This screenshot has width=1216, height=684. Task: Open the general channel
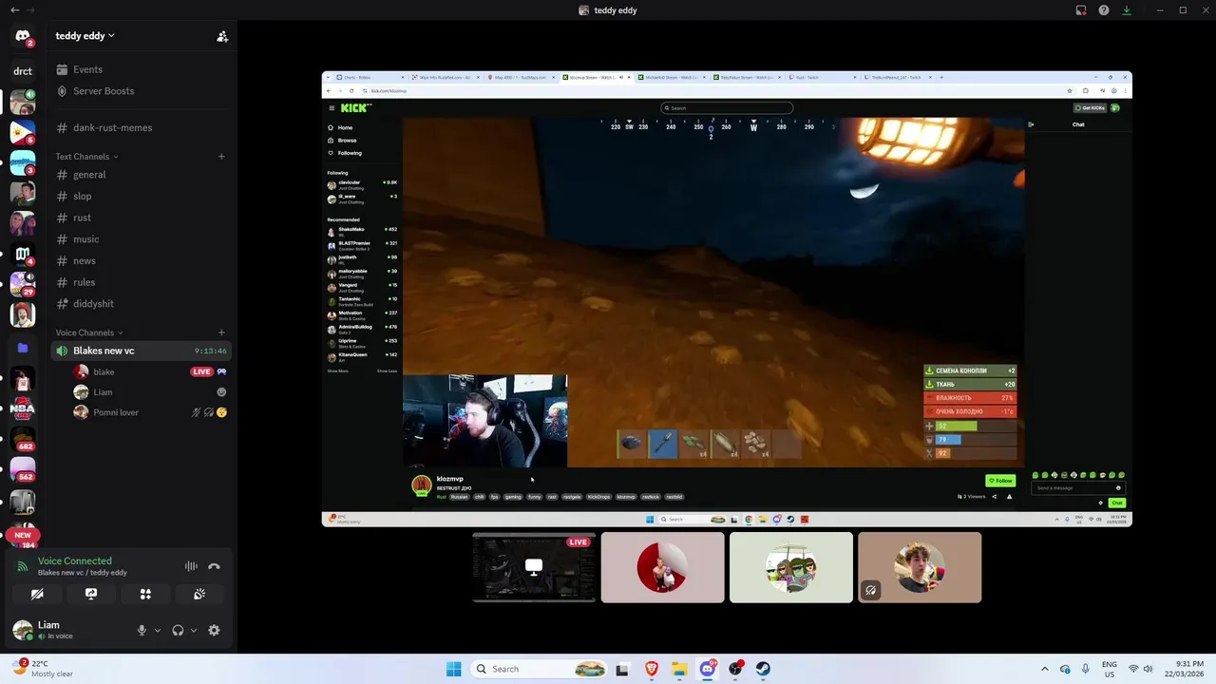pos(141,175)
